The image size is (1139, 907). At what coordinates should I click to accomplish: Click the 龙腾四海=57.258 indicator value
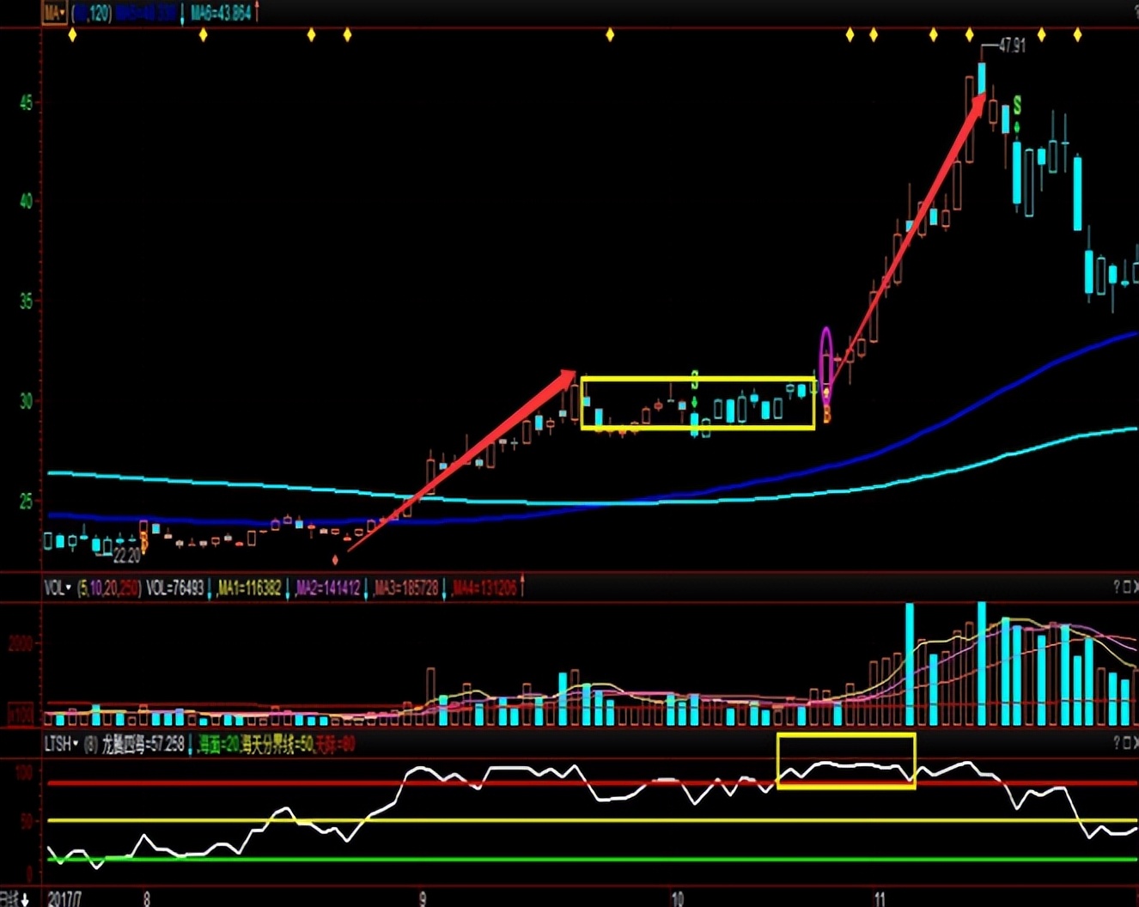point(143,744)
